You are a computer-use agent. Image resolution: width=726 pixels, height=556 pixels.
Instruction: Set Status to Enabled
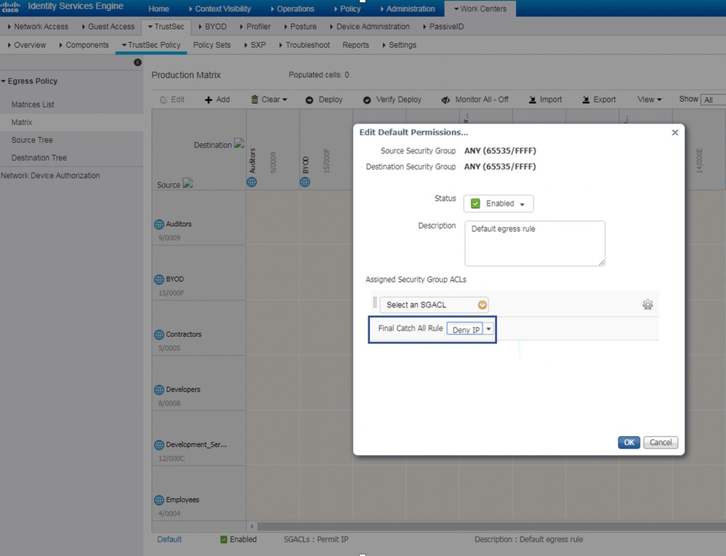click(498, 204)
